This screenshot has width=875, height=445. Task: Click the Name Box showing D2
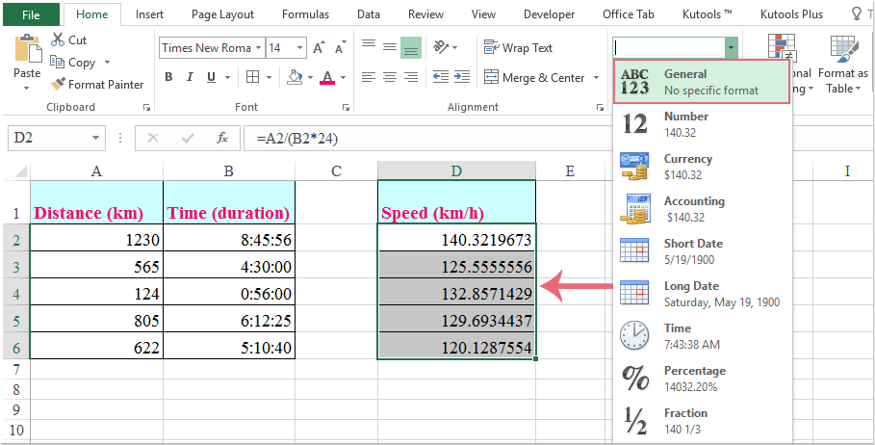(x=48, y=139)
